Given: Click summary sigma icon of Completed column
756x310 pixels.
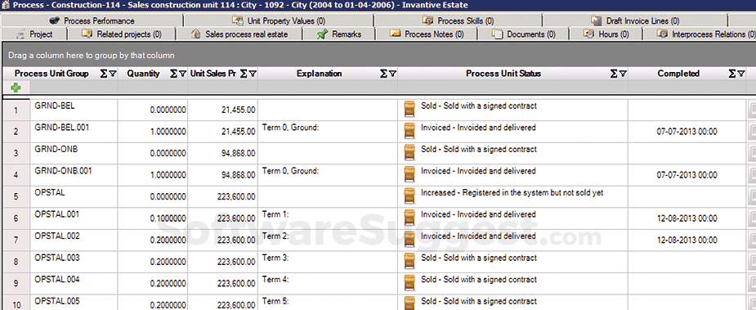Looking at the screenshot, I should [x=732, y=74].
